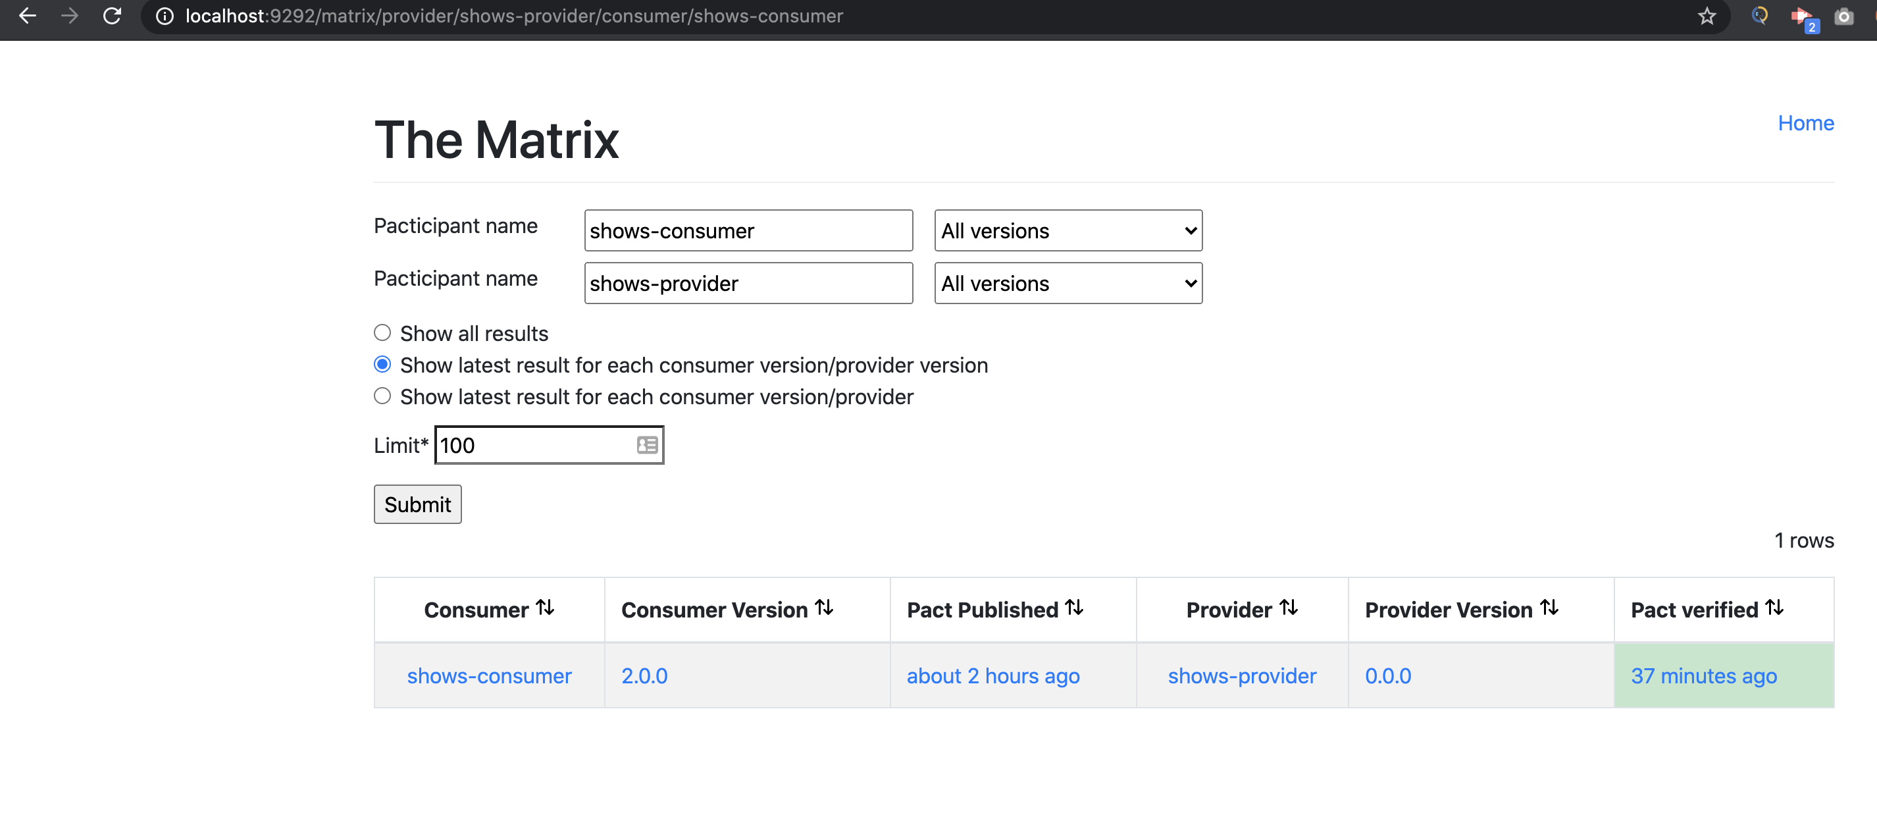1877x840 pixels.
Task: Open shows-consumer All versions dropdown
Action: [1067, 231]
